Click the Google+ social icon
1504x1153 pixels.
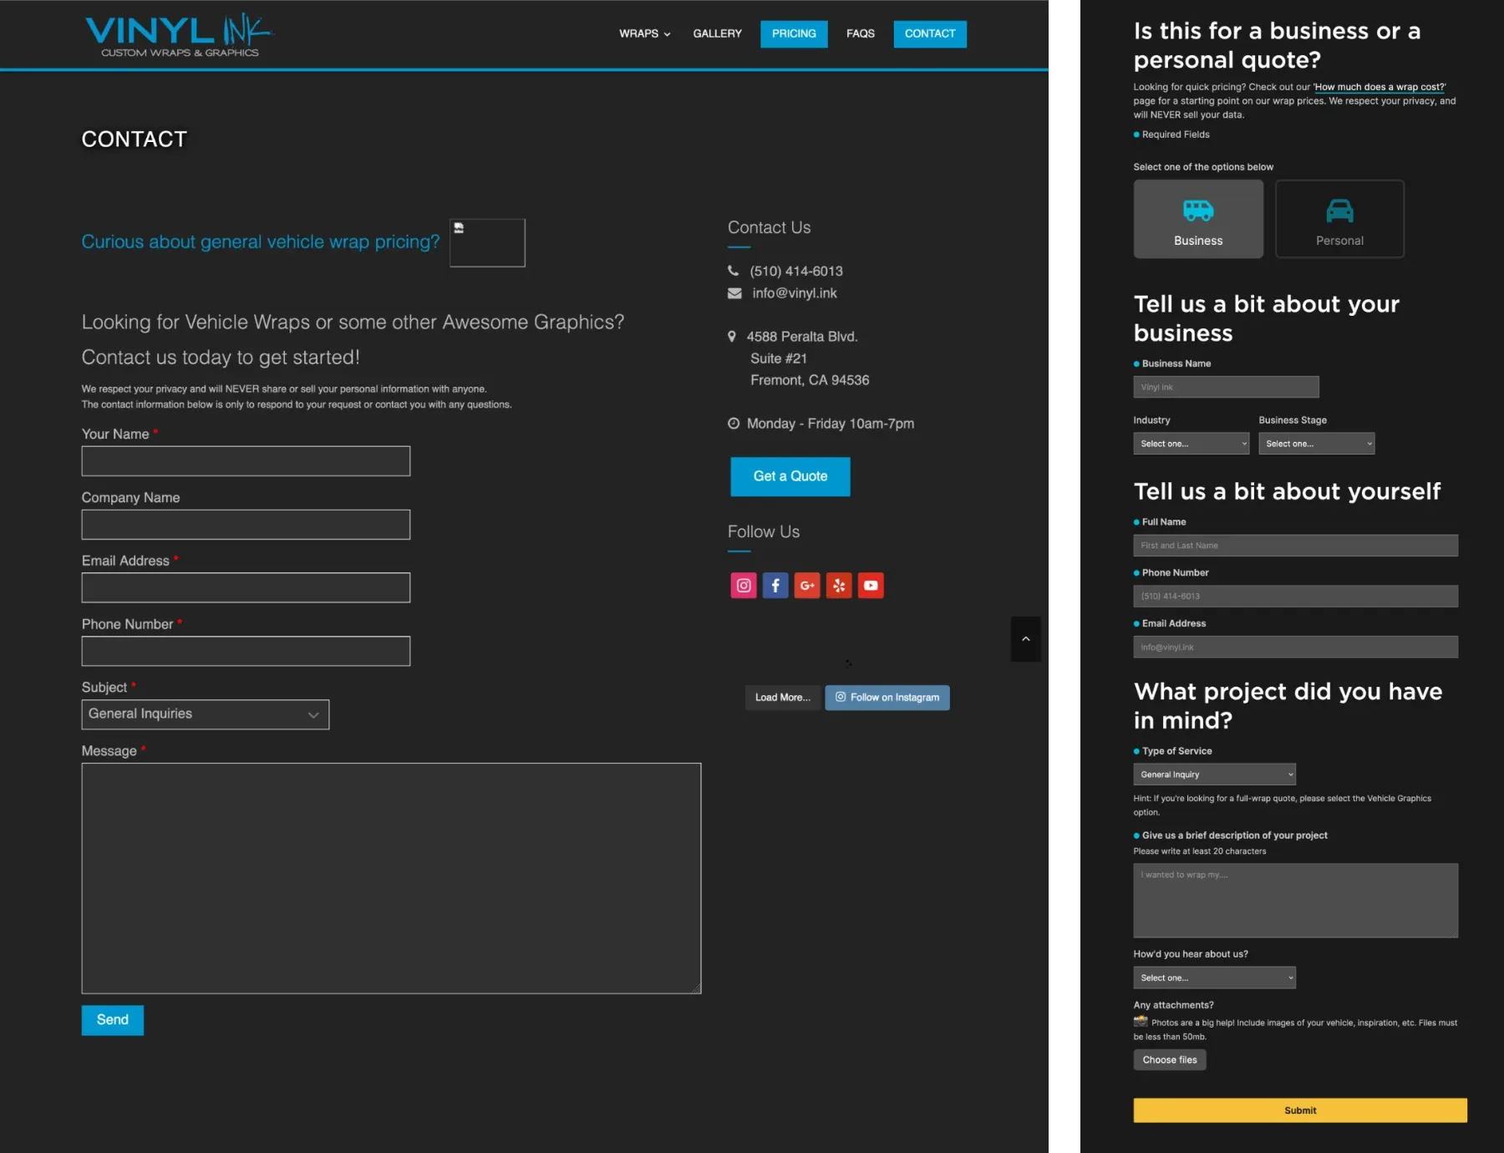[806, 585]
